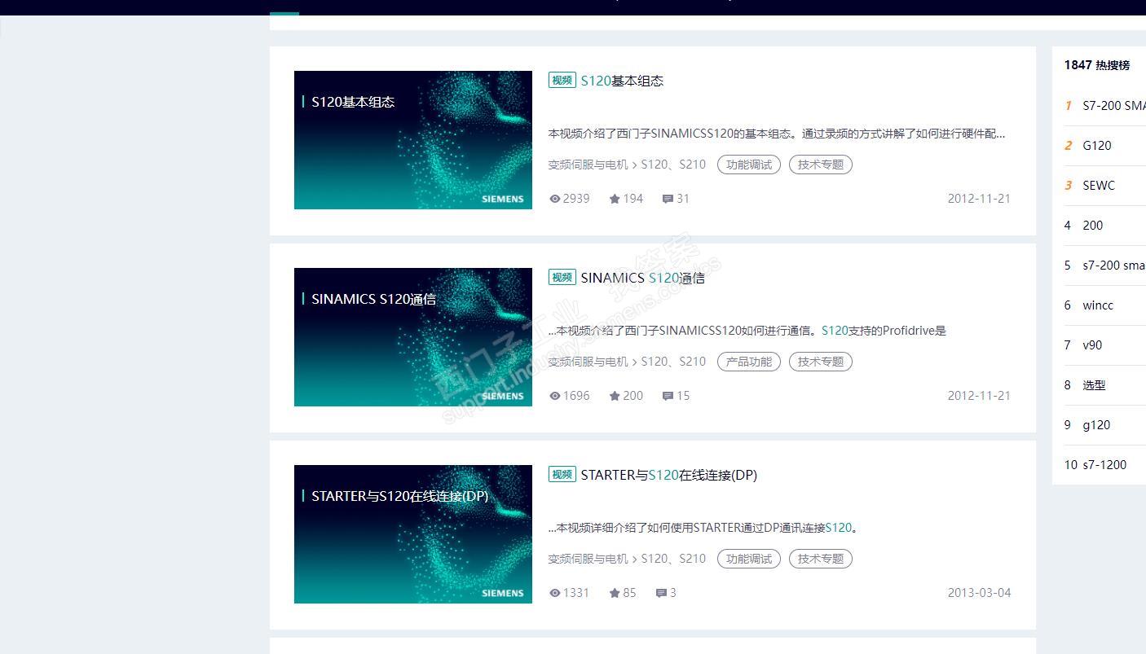
Task: Click the description text of STARTER与S120在线连接(DP)
Action: [x=703, y=528]
